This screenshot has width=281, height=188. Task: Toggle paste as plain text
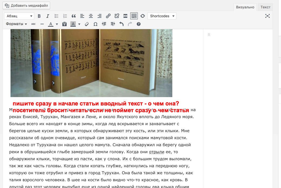click(64, 24)
